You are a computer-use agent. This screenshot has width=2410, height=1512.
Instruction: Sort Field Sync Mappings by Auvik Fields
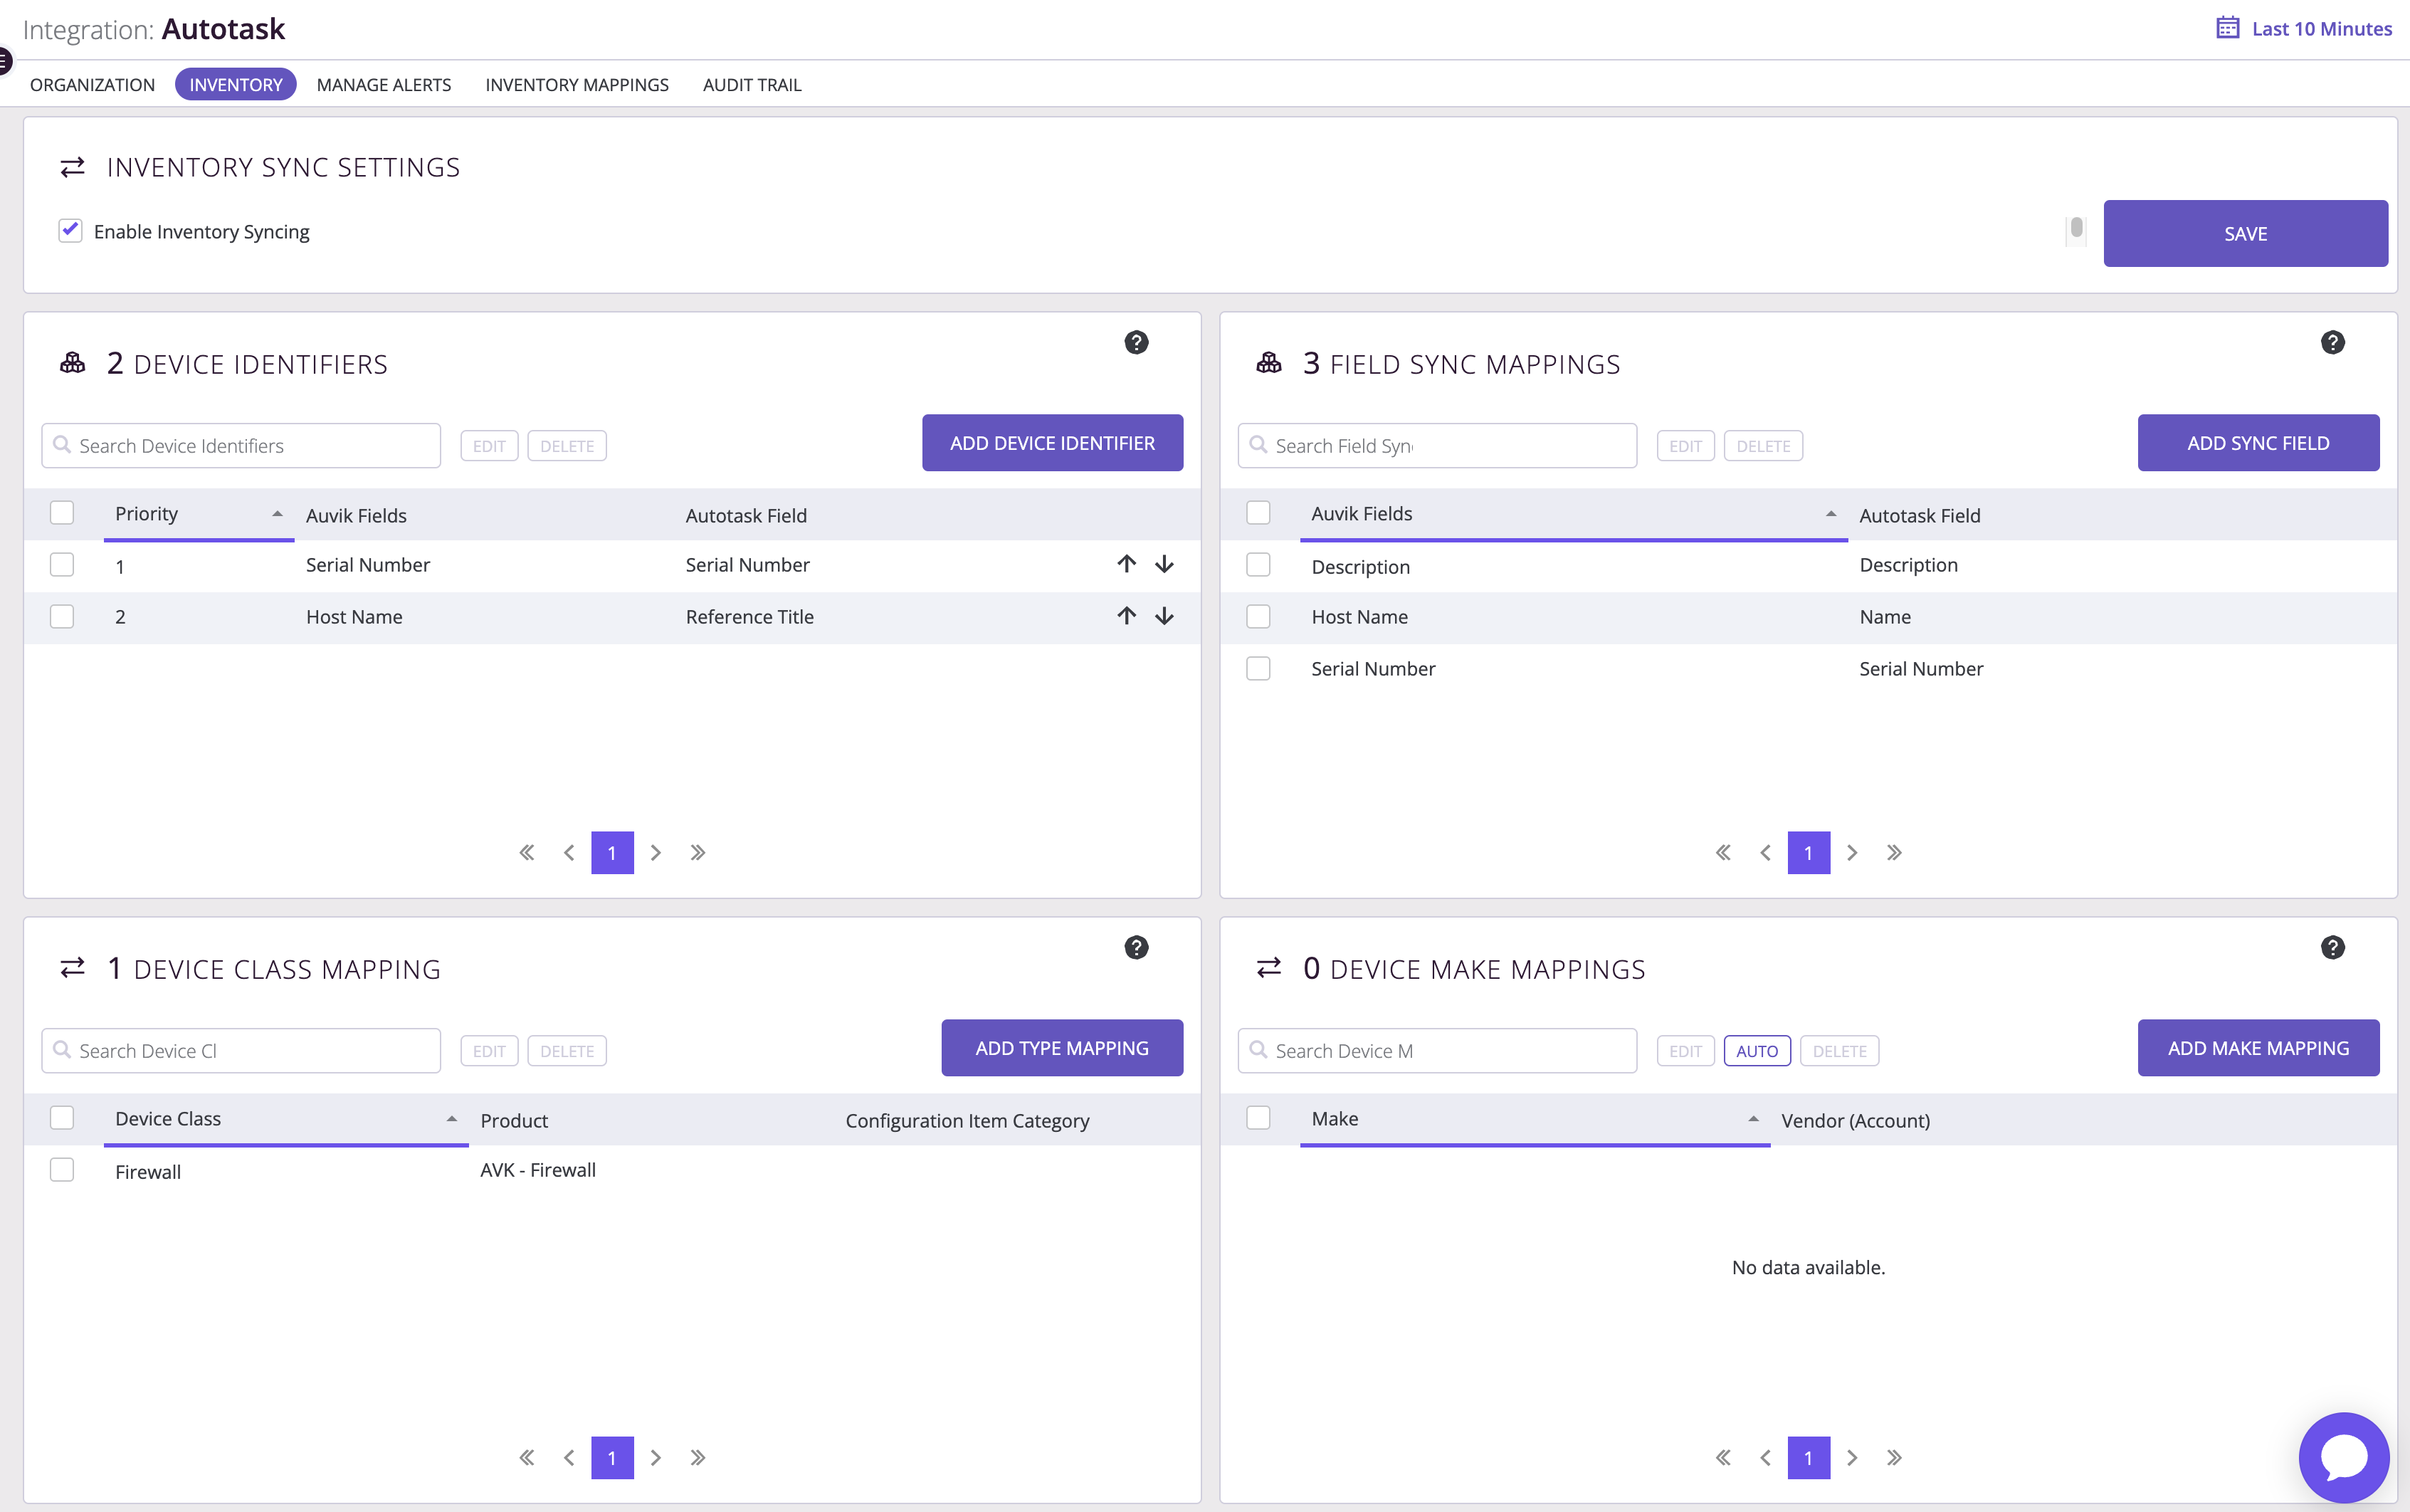click(x=1574, y=514)
